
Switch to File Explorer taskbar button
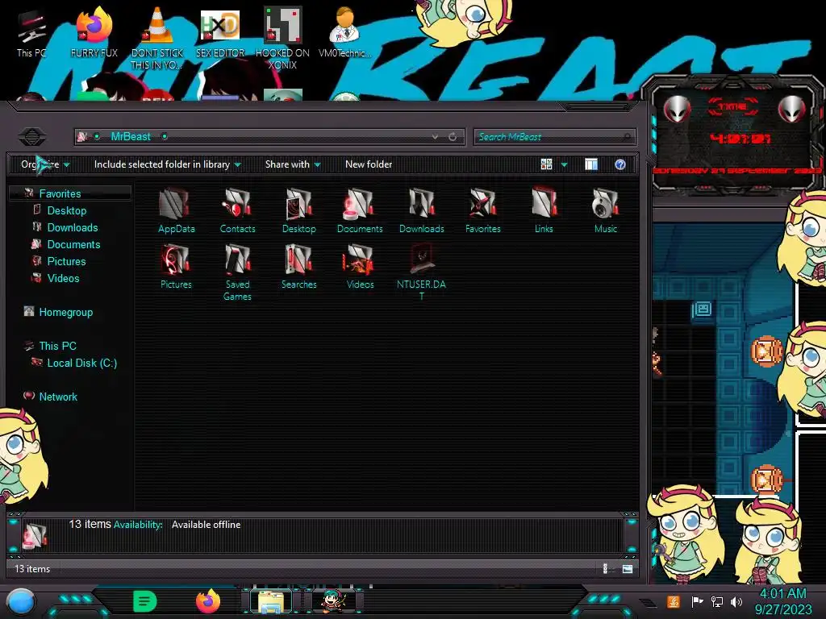tap(271, 601)
